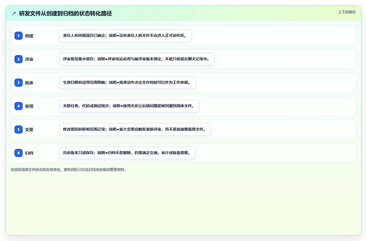
Task: Click step number badge 2
Action: (x=19, y=59)
